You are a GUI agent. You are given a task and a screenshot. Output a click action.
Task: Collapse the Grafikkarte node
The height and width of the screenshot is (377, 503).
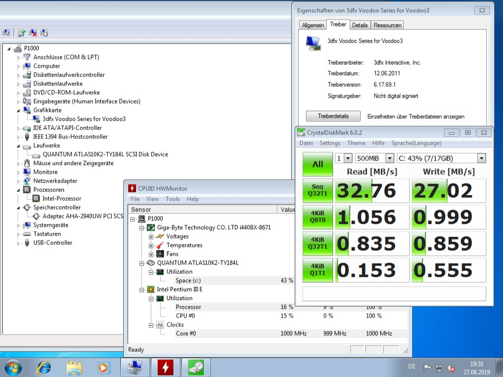(18, 110)
